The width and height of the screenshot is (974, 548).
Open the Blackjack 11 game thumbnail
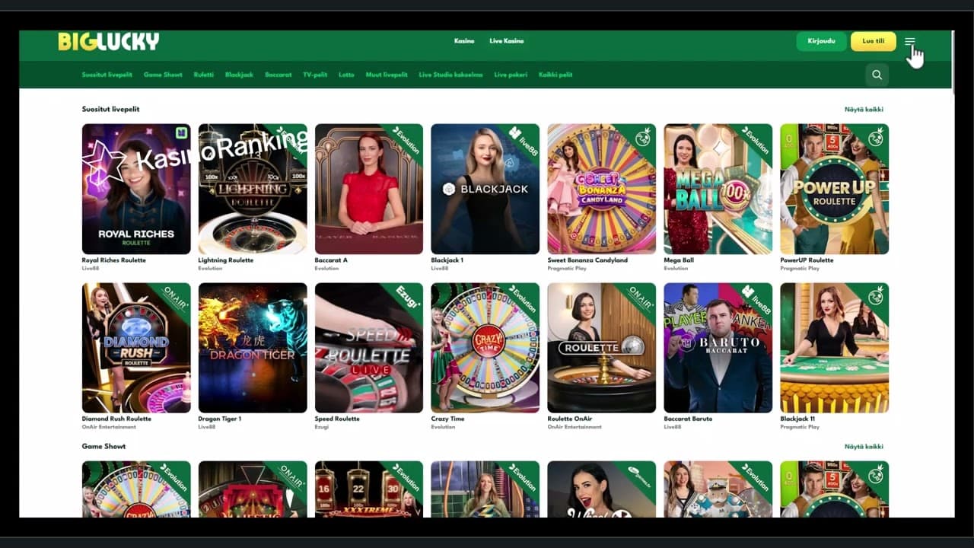coord(835,348)
